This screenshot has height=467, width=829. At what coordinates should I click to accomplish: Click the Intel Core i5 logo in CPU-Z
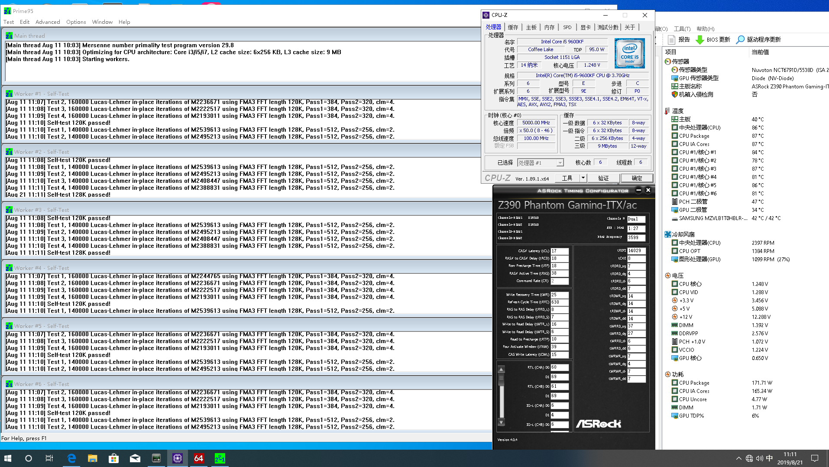[629, 53]
